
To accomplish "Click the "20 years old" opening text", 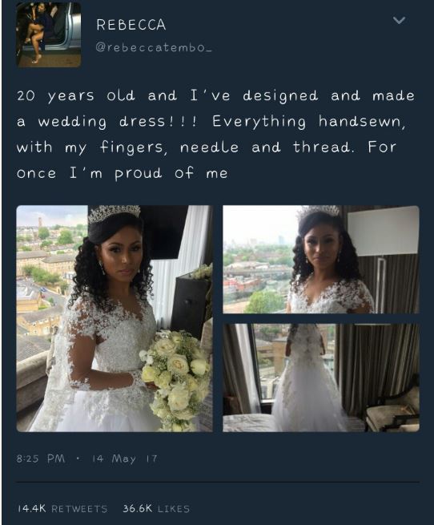I will pyautogui.click(x=76, y=96).
